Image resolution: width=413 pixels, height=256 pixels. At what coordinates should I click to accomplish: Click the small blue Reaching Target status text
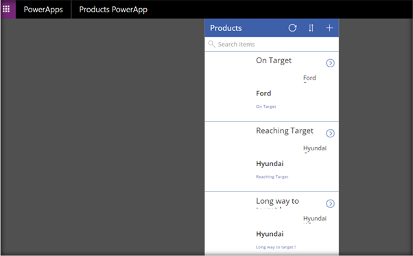pos(272,176)
